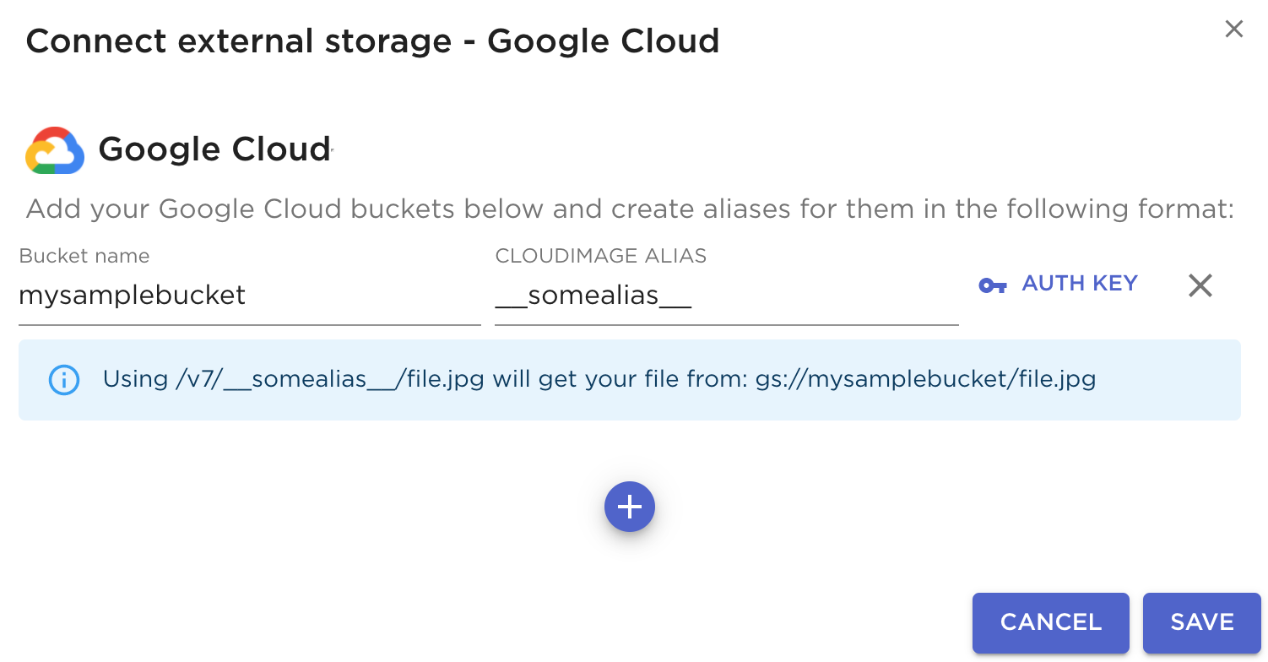Add another bucket with the plus button
The width and height of the screenshot is (1268, 662).
tap(629, 507)
